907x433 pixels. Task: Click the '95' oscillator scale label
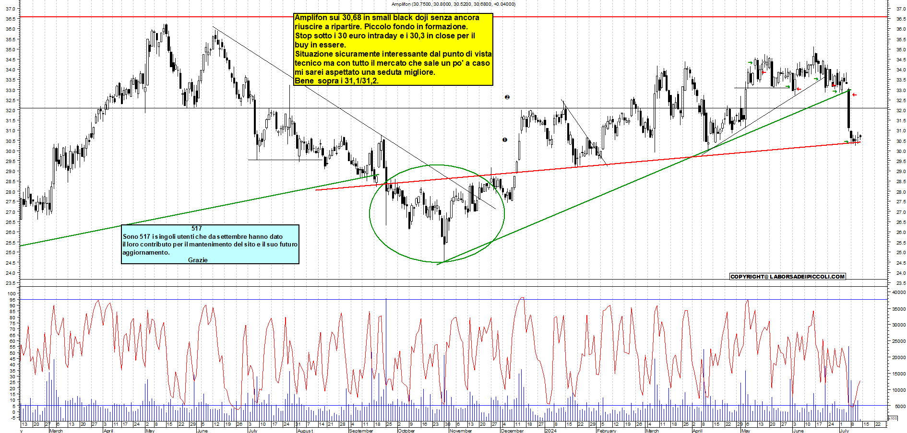(x=12, y=300)
